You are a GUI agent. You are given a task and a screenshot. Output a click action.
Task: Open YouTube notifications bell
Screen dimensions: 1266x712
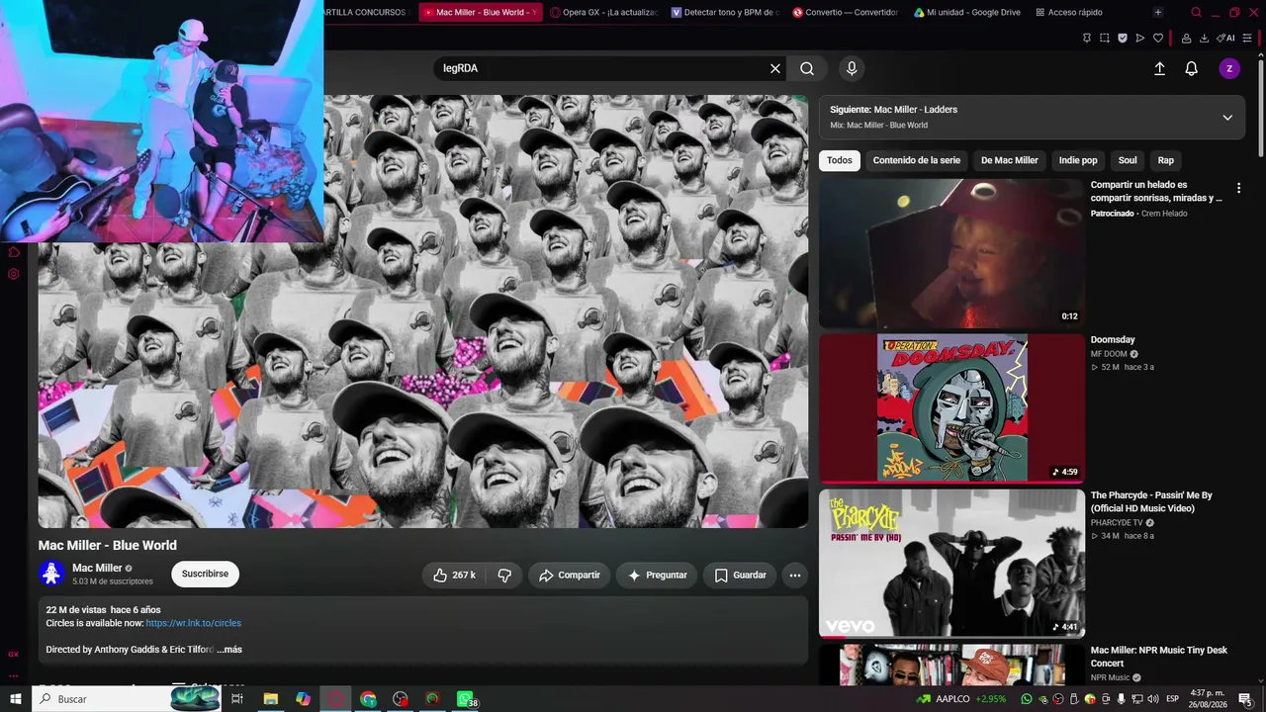[x=1192, y=68]
